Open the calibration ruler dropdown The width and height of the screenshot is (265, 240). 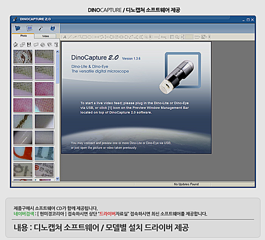204,37
